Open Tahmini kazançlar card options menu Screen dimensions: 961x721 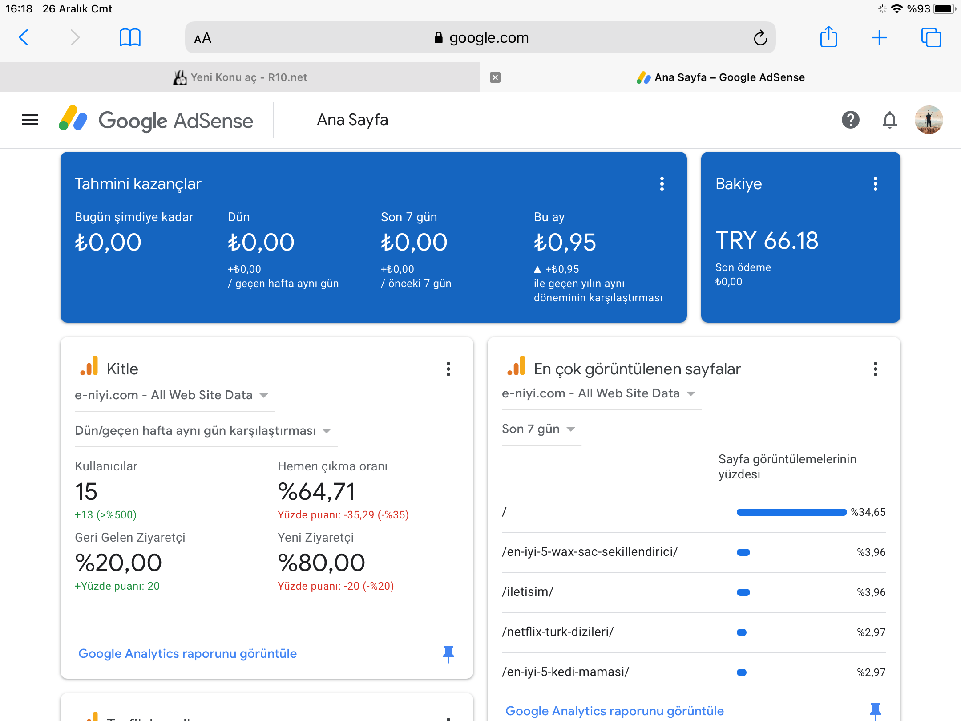coord(662,184)
